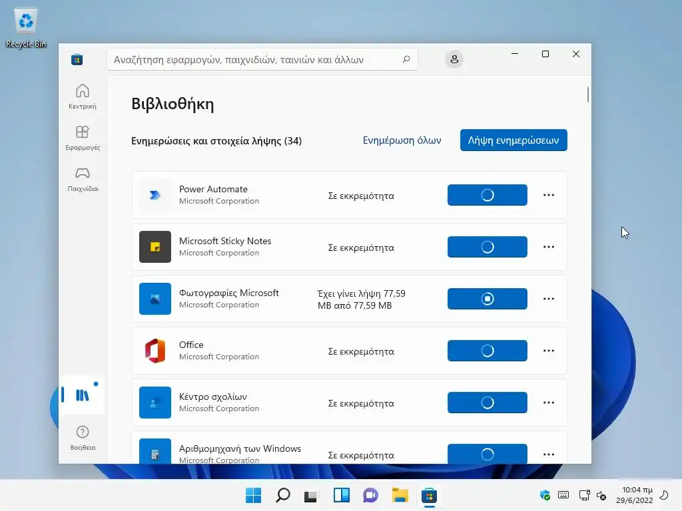682x511 pixels.
Task: Click the network status tray icon
Action: (x=584, y=495)
